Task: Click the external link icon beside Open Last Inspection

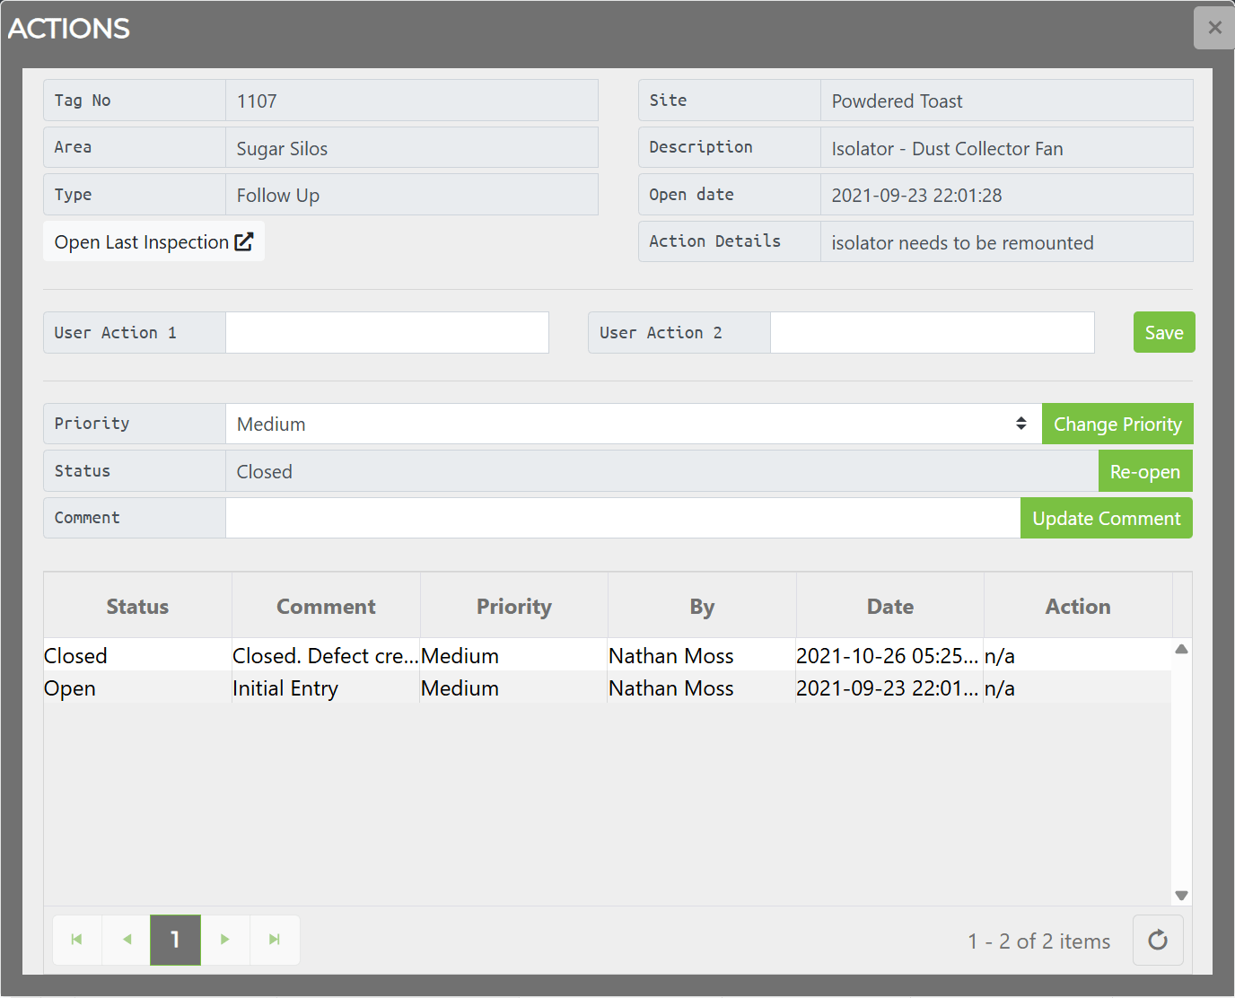Action: 244,241
